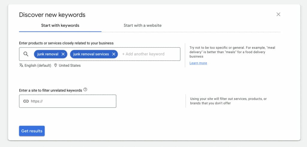The height and width of the screenshot is (147, 307).
Task: Click the language translate icon
Action: coord(21,65)
